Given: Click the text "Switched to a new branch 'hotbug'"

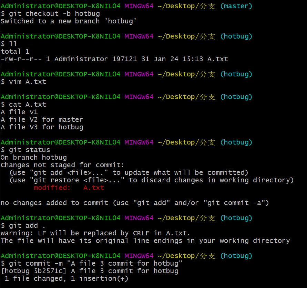Looking at the screenshot, I should [69, 21].
